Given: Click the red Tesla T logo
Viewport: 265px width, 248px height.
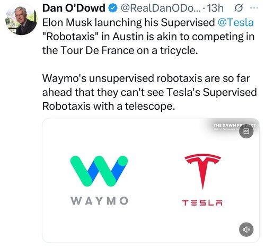Looking at the screenshot, I should tap(202, 172).
